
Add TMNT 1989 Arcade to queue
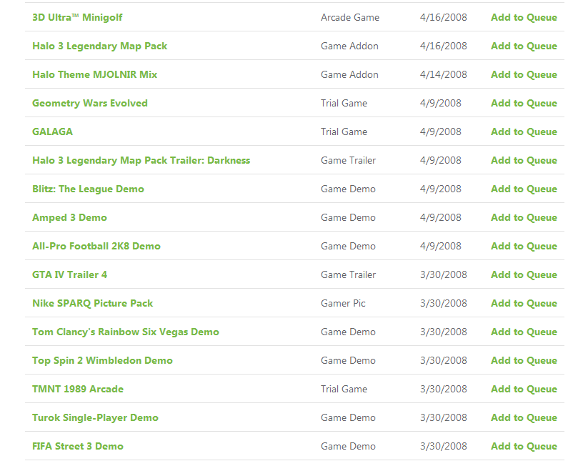tap(524, 389)
